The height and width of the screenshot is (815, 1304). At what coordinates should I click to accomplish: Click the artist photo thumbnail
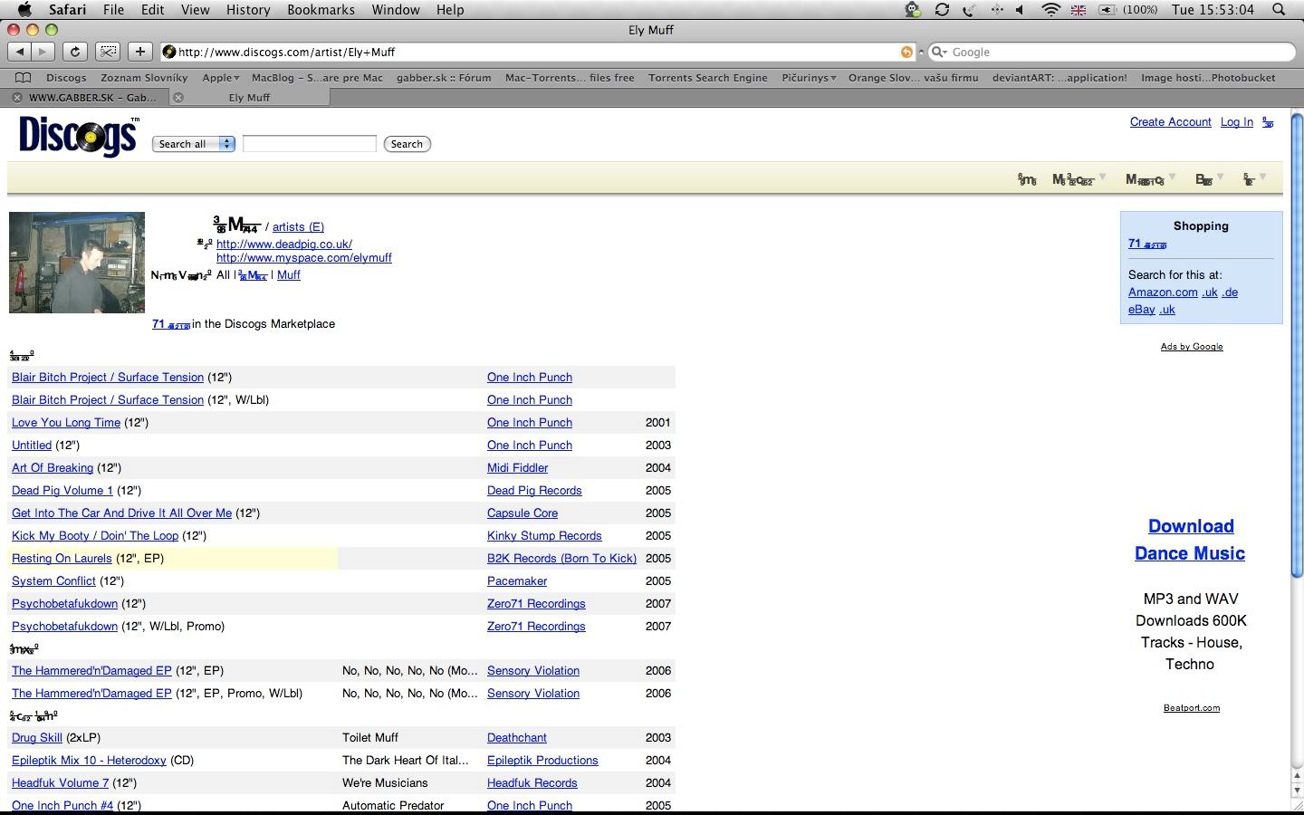pyautogui.click(x=77, y=263)
